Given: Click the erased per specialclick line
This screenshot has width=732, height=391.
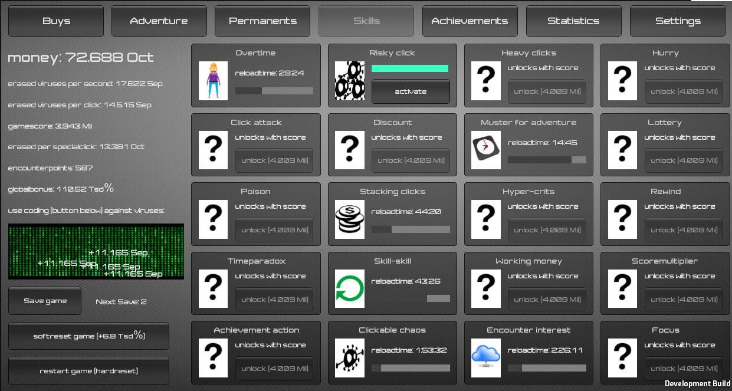Looking at the screenshot, I should [x=76, y=147].
